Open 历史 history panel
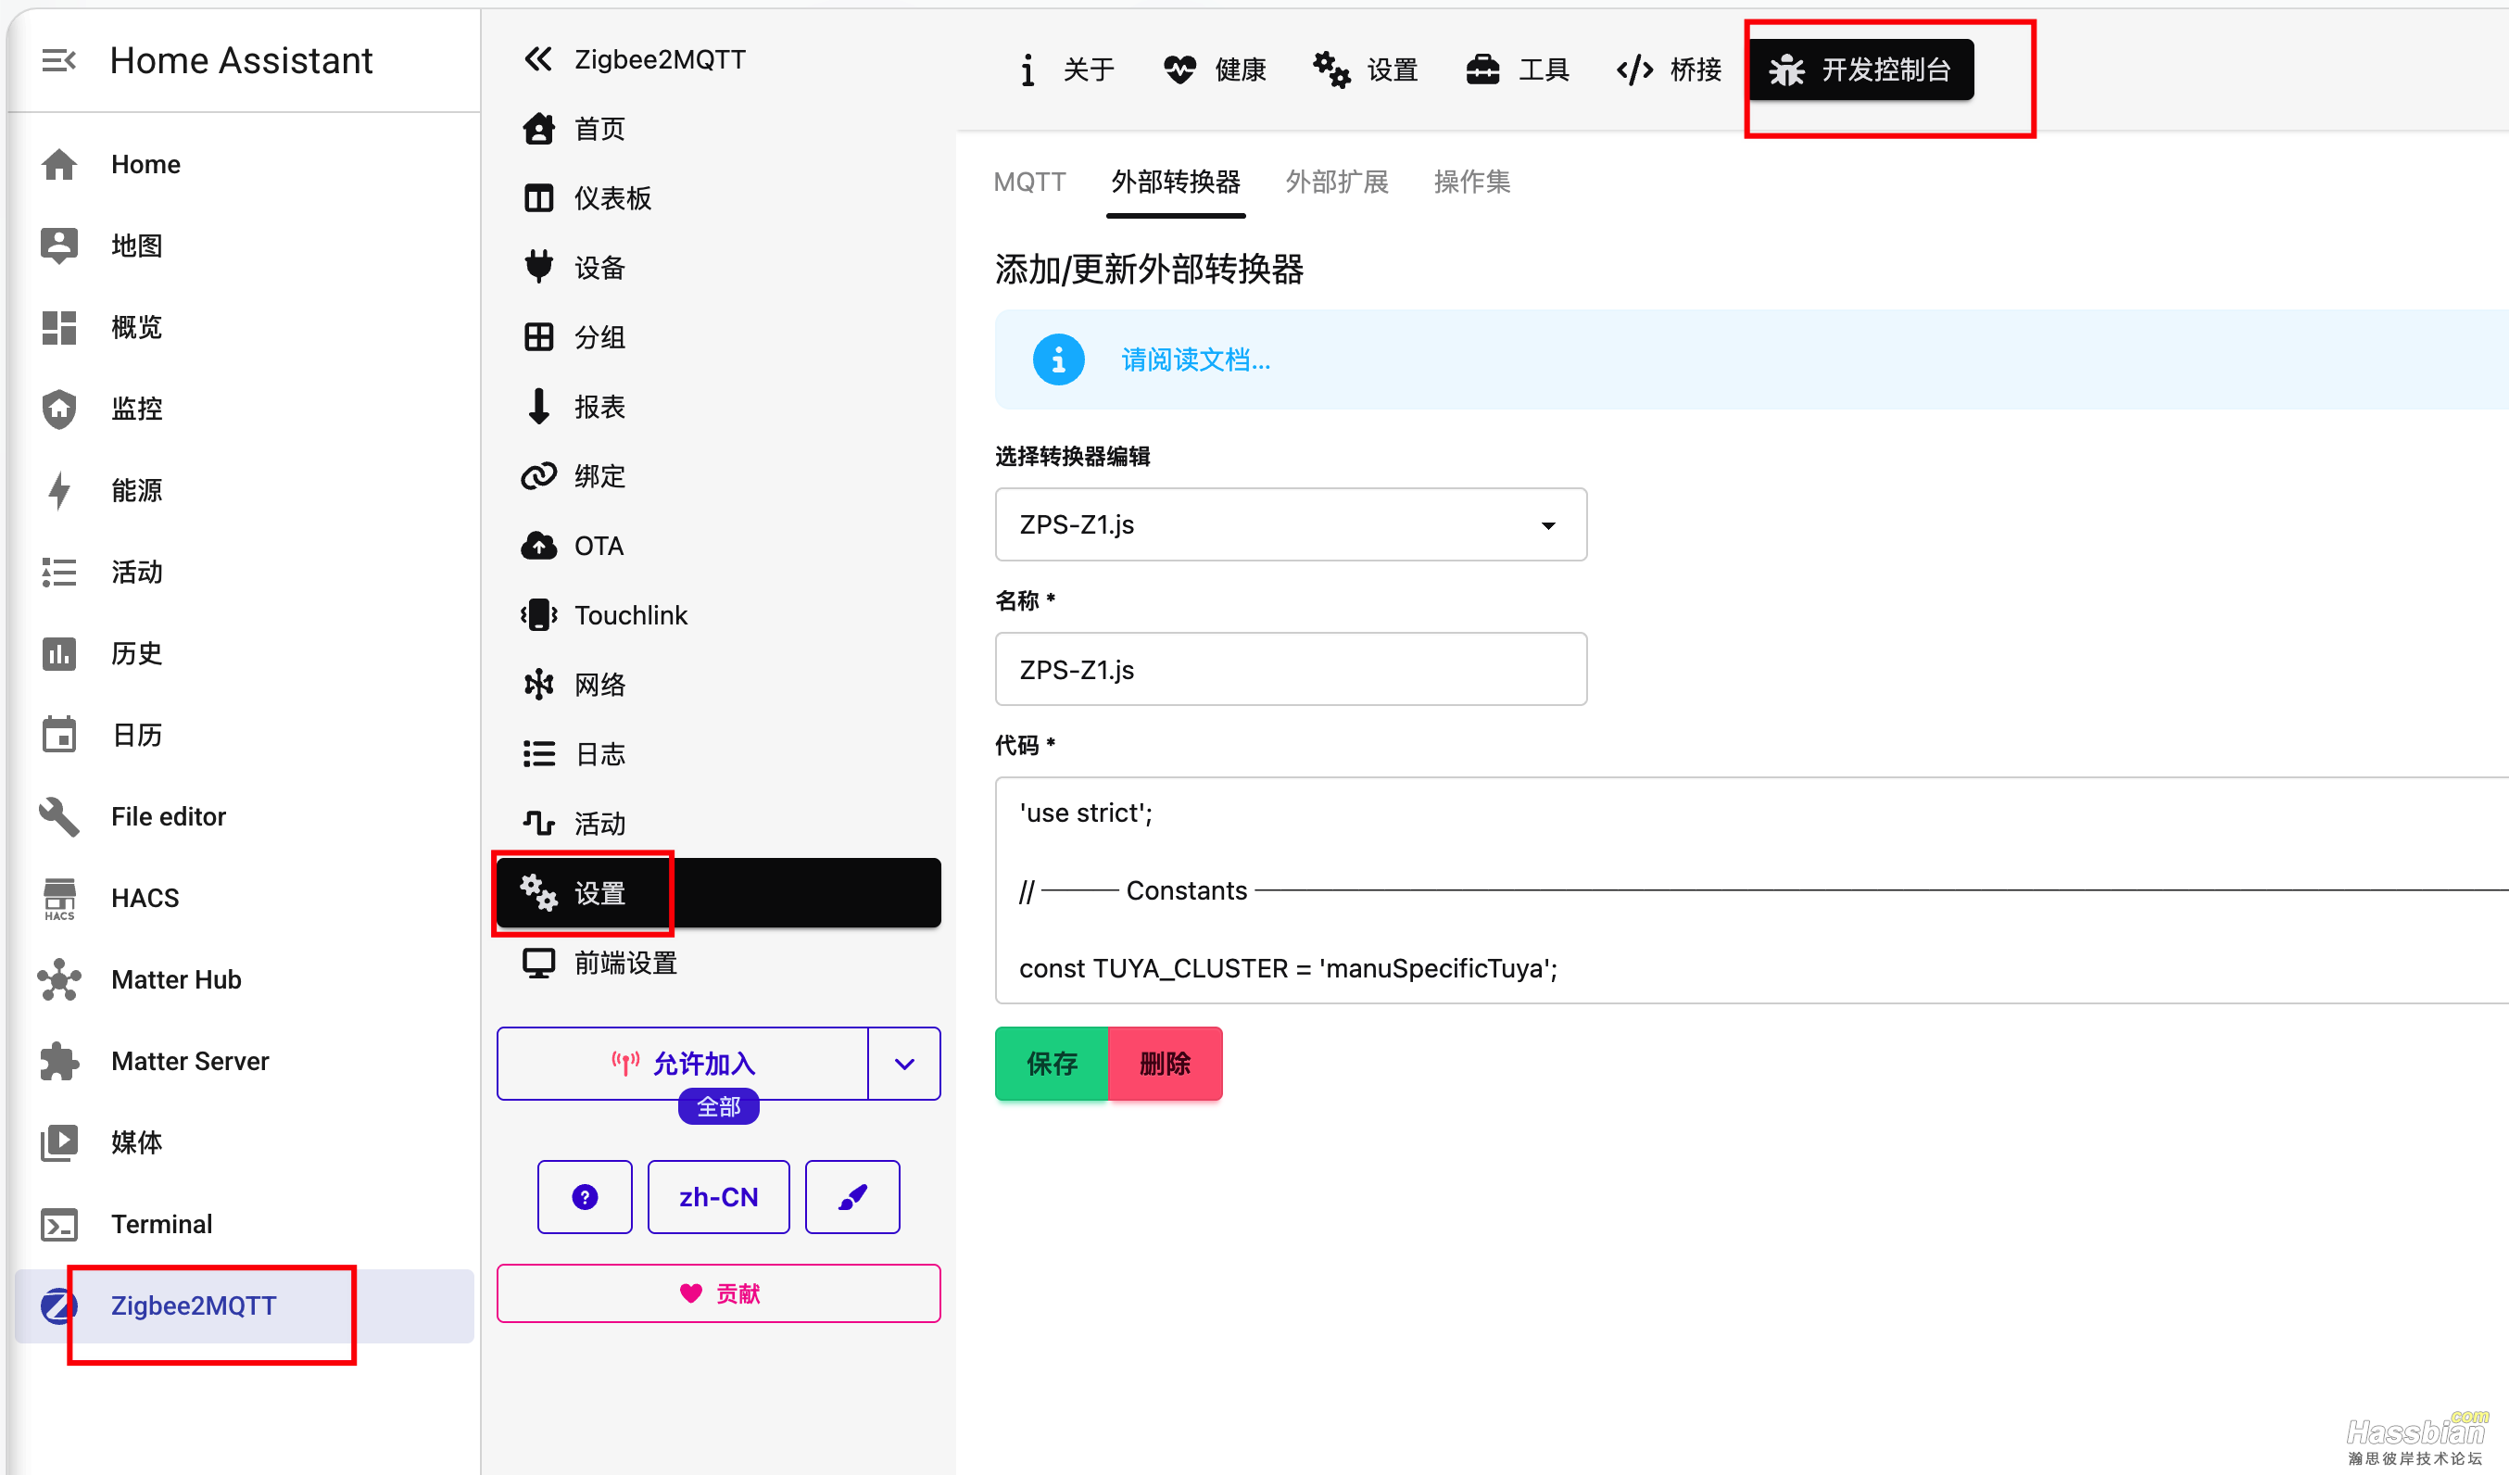 [x=244, y=653]
